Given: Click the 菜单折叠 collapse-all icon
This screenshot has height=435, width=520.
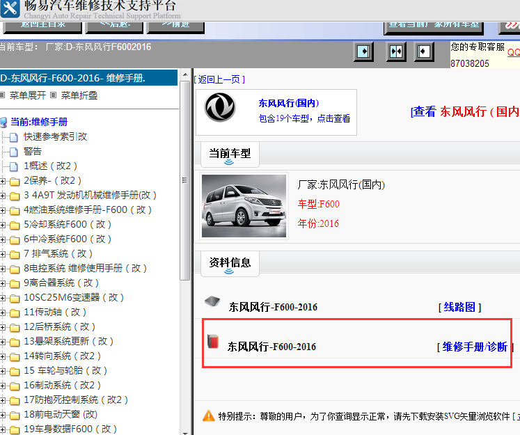Looking at the screenshot, I should click(x=53, y=95).
